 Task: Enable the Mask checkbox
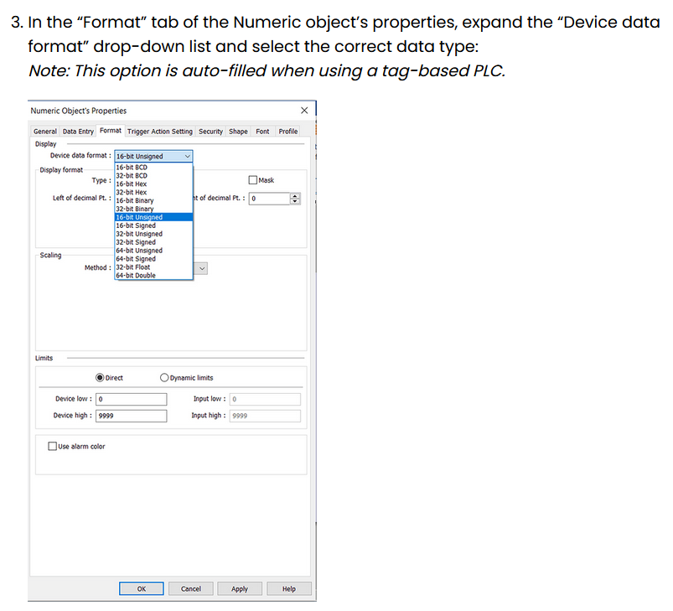click(x=253, y=180)
